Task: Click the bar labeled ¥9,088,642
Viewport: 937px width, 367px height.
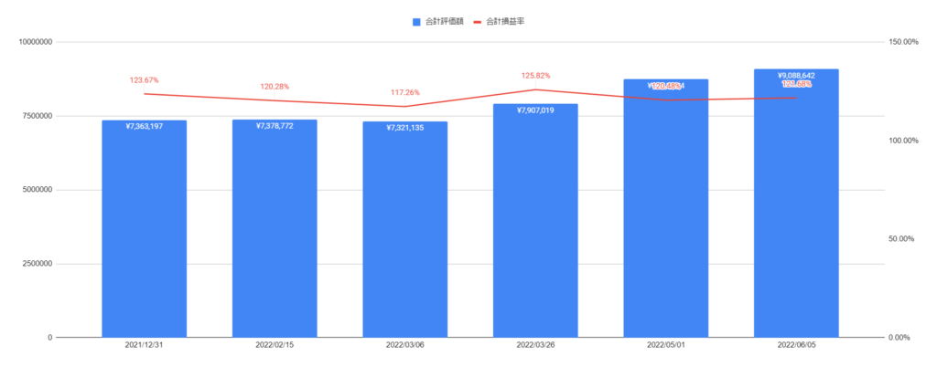Action: coord(796,204)
